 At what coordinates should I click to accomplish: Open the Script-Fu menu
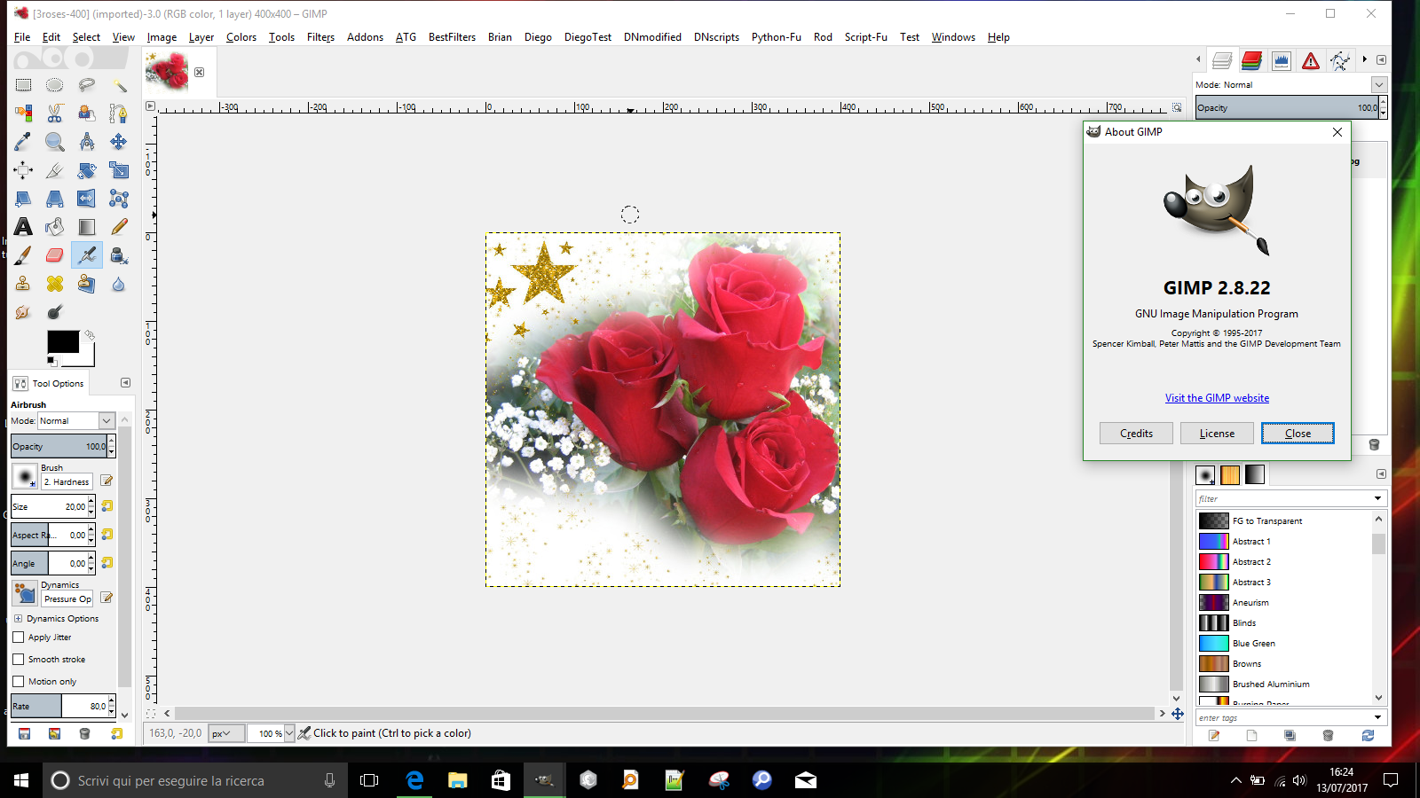tap(866, 37)
